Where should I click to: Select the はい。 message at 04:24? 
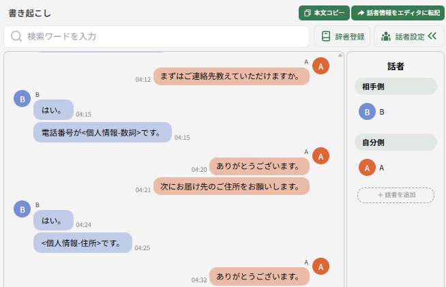[53, 220]
